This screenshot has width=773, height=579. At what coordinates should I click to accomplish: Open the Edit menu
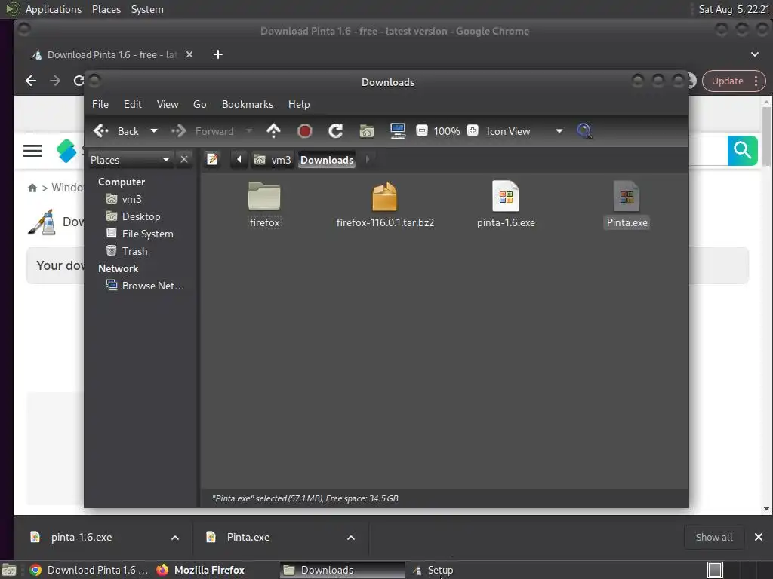133,104
